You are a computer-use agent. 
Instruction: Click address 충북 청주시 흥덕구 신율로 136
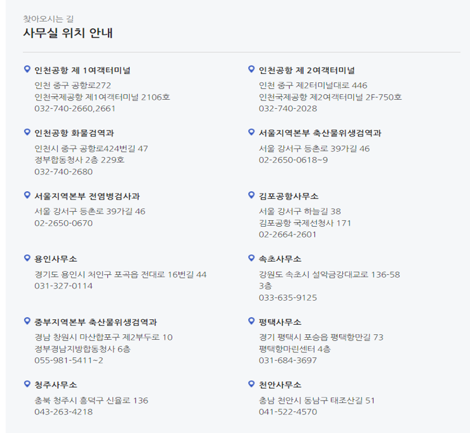[x=92, y=401]
